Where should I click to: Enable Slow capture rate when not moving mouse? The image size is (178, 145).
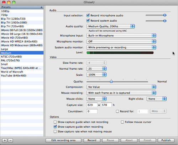[x=55, y=131]
